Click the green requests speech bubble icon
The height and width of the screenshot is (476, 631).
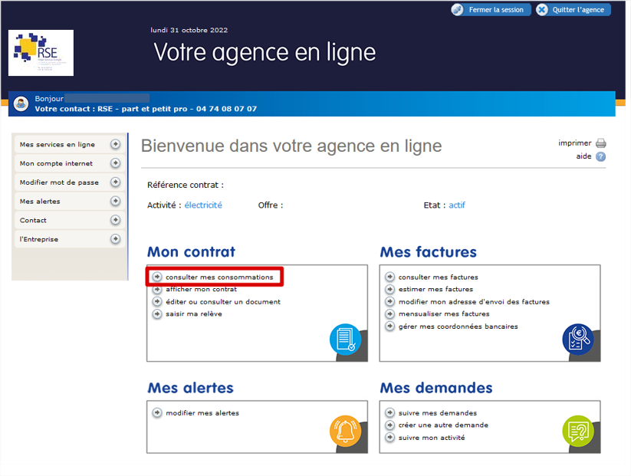click(577, 431)
